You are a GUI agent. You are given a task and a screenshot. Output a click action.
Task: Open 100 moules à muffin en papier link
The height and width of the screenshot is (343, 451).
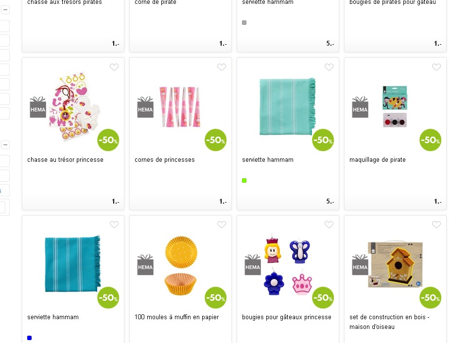176,317
